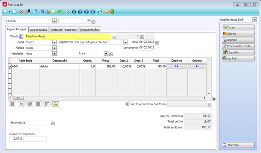261x153 pixels.
Task: Switch to Página Principal tab
Action: [x=17, y=30]
